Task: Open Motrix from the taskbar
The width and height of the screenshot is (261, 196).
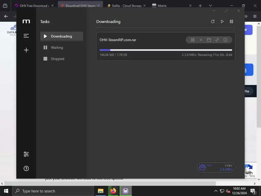Action: pyautogui.click(x=125, y=191)
